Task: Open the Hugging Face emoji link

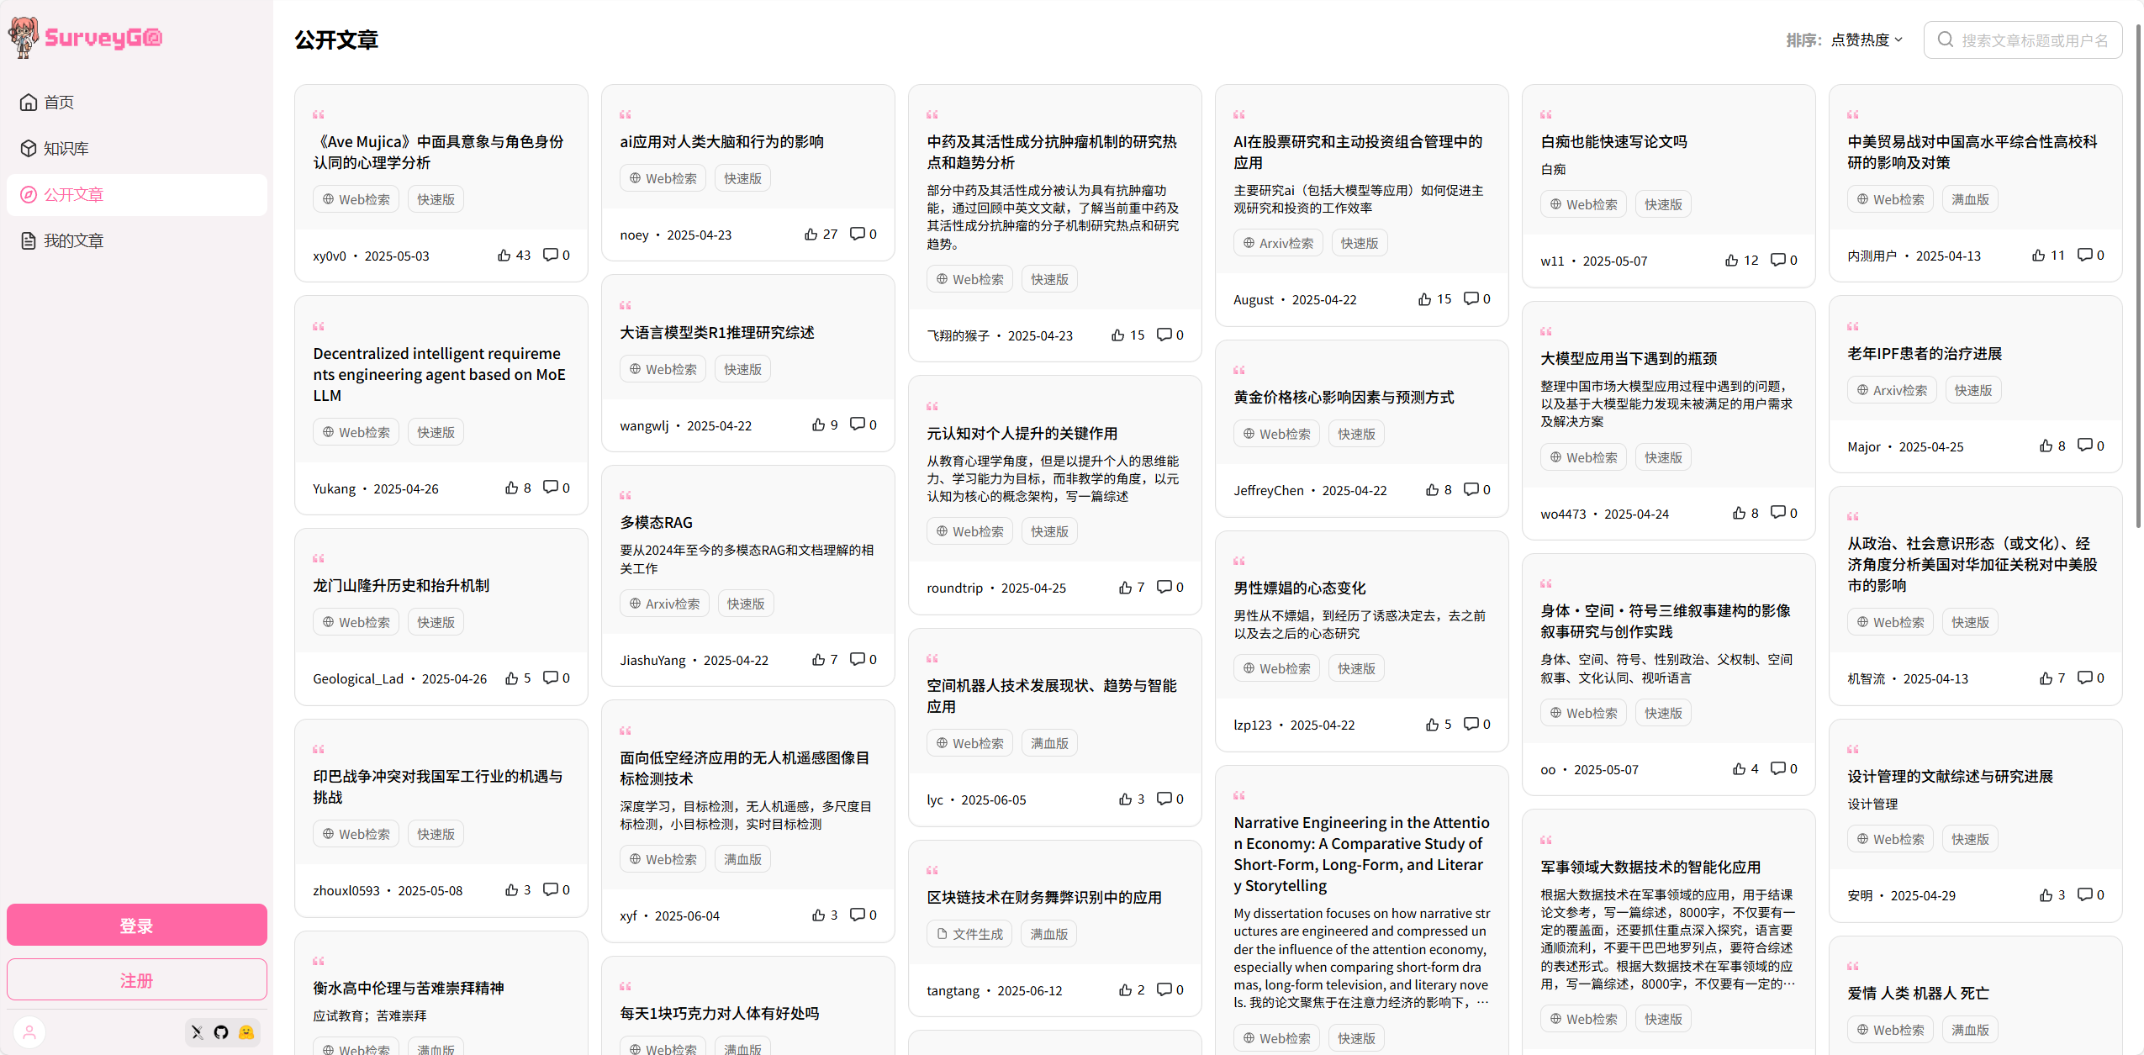Action: (x=246, y=1032)
